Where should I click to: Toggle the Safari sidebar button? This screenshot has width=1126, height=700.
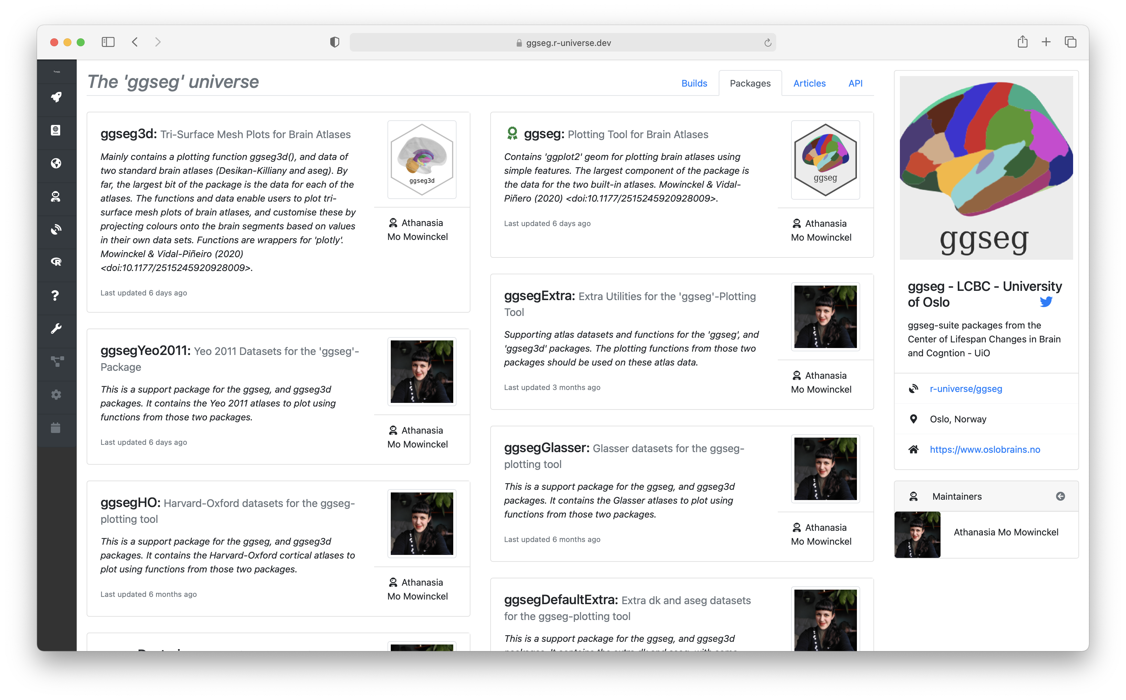pos(108,42)
